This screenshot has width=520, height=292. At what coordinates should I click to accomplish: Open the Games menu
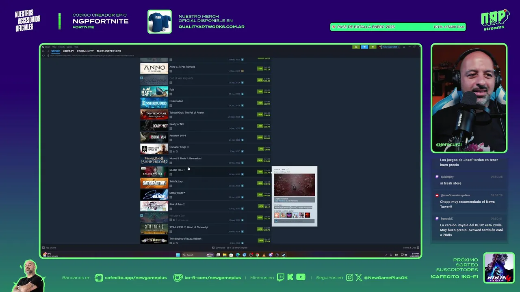click(69, 47)
